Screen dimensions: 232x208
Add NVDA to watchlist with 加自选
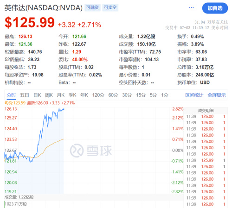click(215, 8)
